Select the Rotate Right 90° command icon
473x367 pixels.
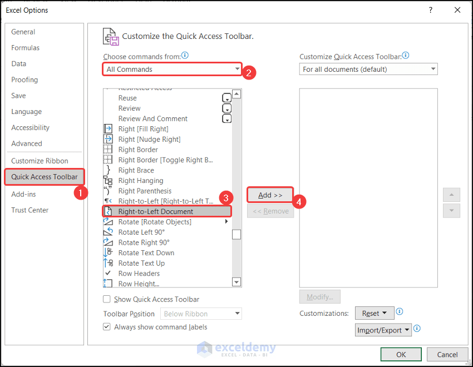click(109, 242)
